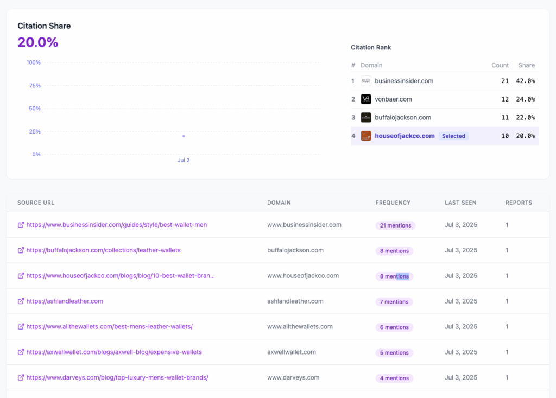Image resolution: width=556 pixels, height=398 pixels.
Task: Click the 100% label on the chart axis
Action: [x=33, y=62]
